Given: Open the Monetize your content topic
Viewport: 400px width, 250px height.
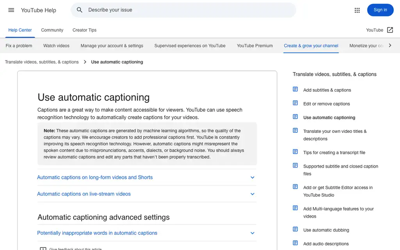Looking at the screenshot, I should [x=366, y=46].
